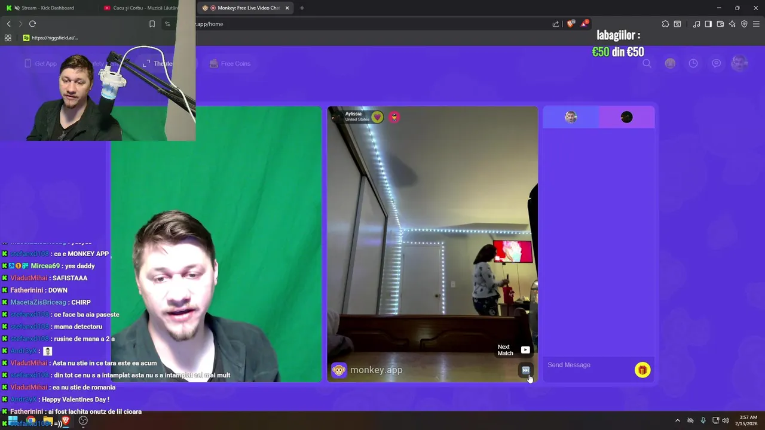Open Leo AI sparkle icon
Screen dimensions: 765x430
(x=732, y=24)
